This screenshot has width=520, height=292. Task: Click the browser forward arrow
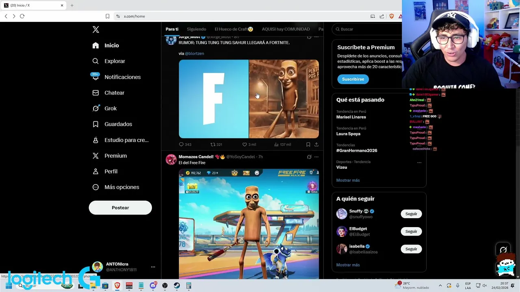pyautogui.click(x=14, y=16)
